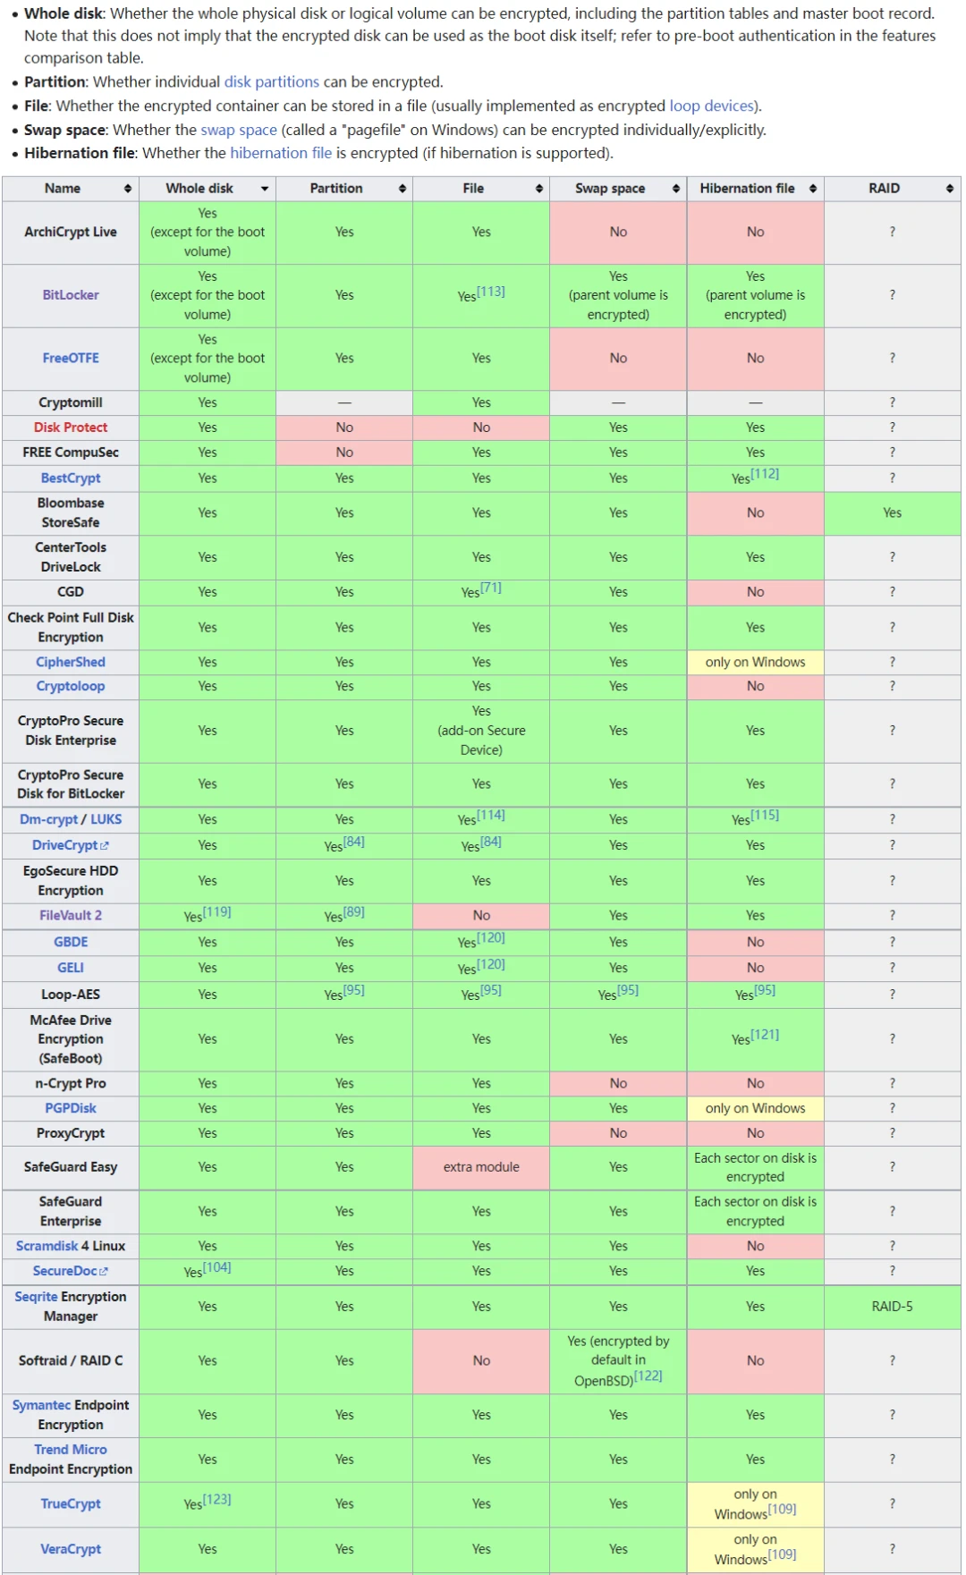966x1575 pixels.
Task: Sort the RAID column using its arrows
Action: point(950,189)
